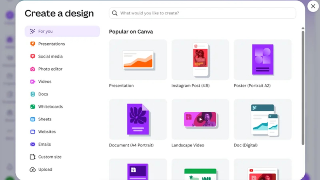Select the For you tab
The height and width of the screenshot is (180, 320).
(62, 31)
